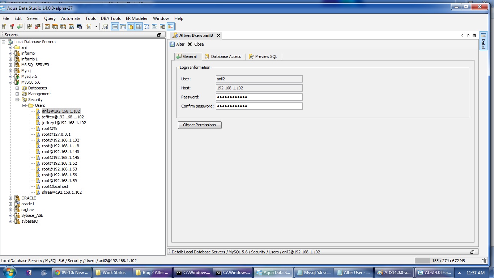Expand the Management folder
This screenshot has height=278, width=494.
point(17,94)
